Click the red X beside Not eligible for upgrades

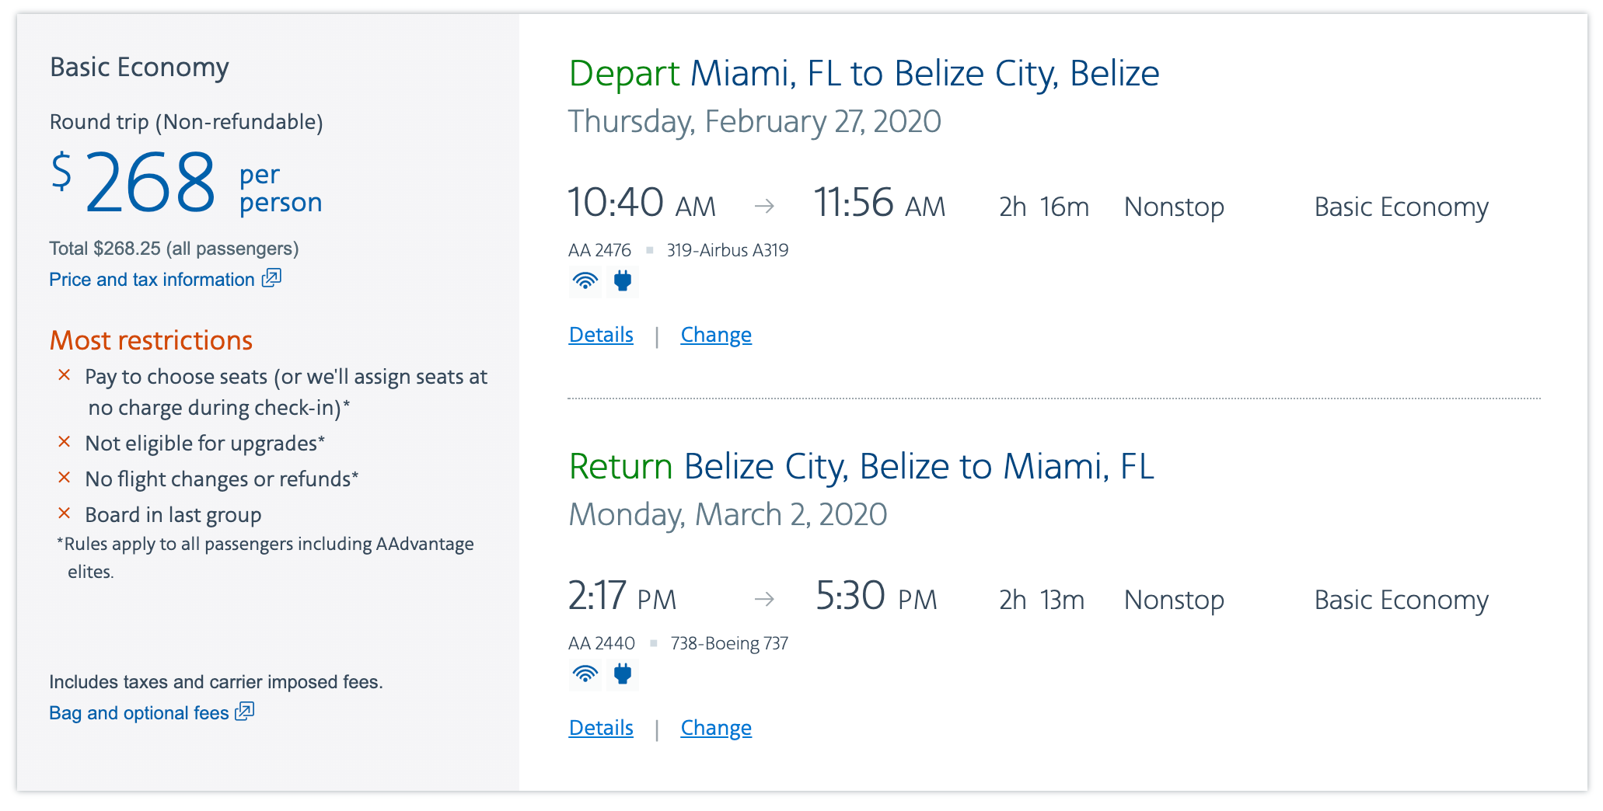pyautogui.click(x=65, y=442)
